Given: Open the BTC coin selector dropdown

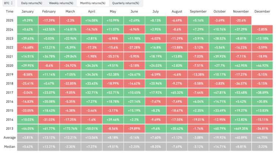Looking at the screenshot, I should coord(8,3).
